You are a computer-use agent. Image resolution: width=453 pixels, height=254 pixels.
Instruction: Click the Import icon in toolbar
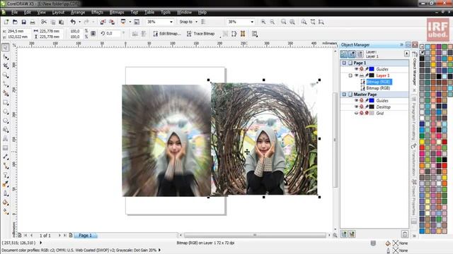coord(103,22)
